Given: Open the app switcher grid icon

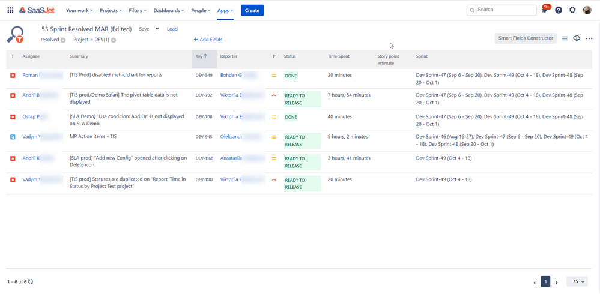Looking at the screenshot, I should (x=10, y=10).
